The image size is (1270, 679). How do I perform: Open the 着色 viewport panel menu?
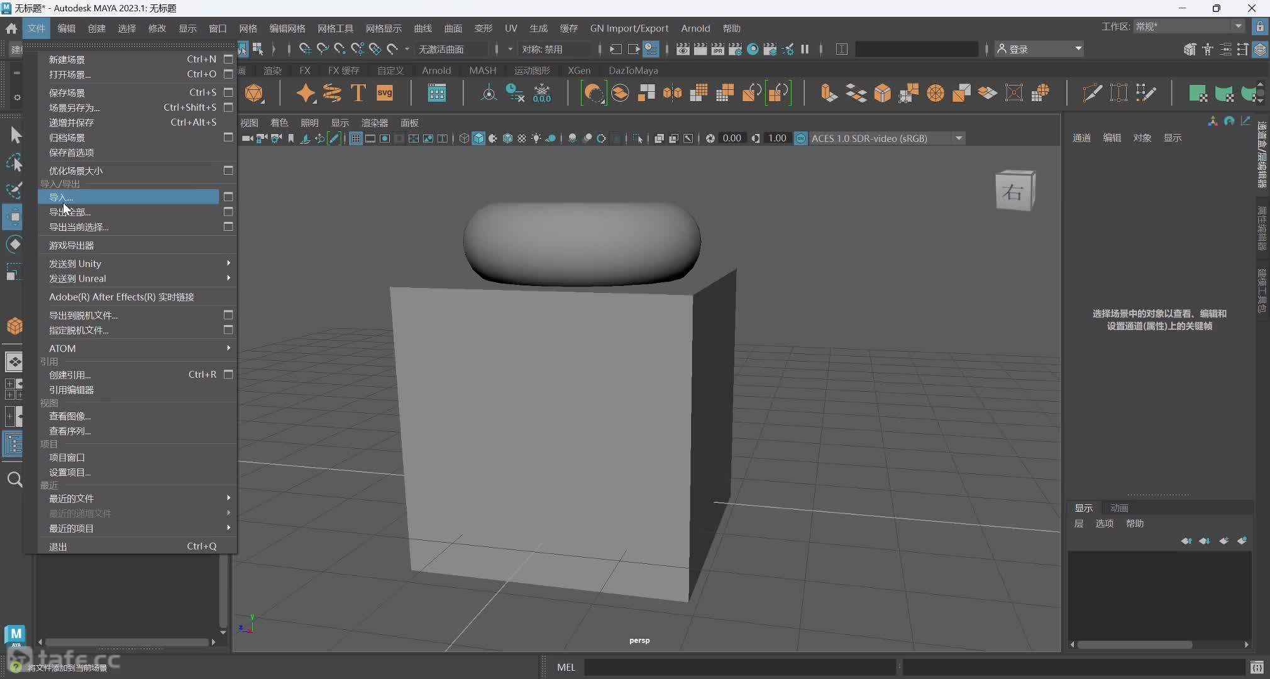click(279, 123)
